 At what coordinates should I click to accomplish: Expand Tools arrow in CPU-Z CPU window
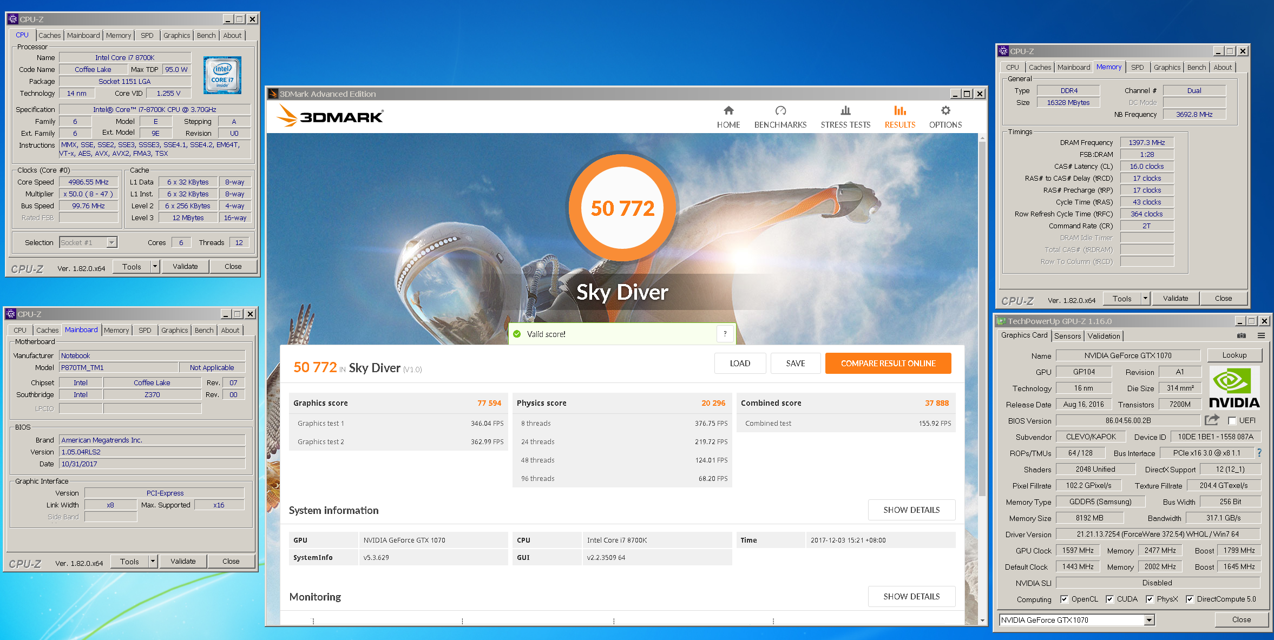click(x=155, y=266)
